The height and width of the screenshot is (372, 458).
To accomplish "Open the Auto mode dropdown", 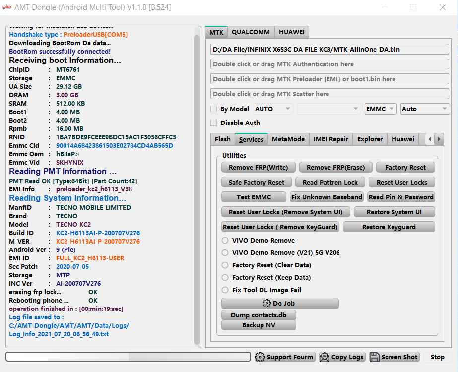I will tap(425, 109).
